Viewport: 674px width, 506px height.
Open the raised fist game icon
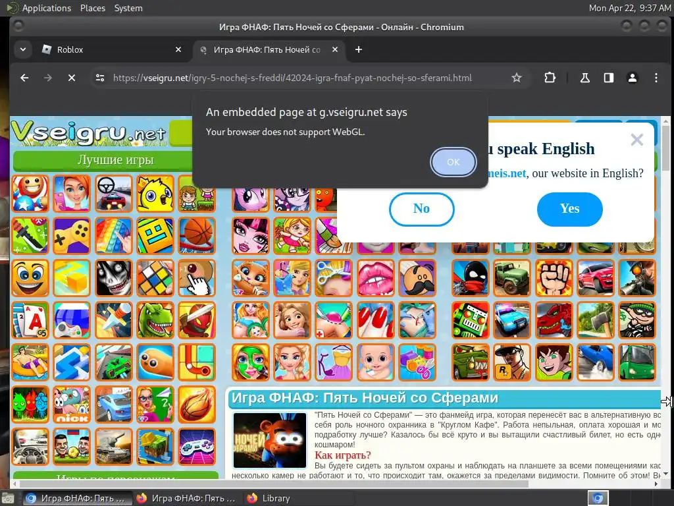pyautogui.click(x=554, y=278)
